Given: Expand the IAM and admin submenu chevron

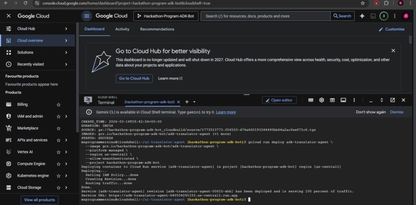Looking at the screenshot, I should pos(66,117).
